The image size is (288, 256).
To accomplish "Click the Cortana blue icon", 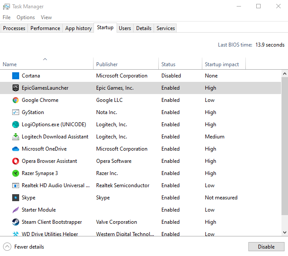I will (x=16, y=76).
